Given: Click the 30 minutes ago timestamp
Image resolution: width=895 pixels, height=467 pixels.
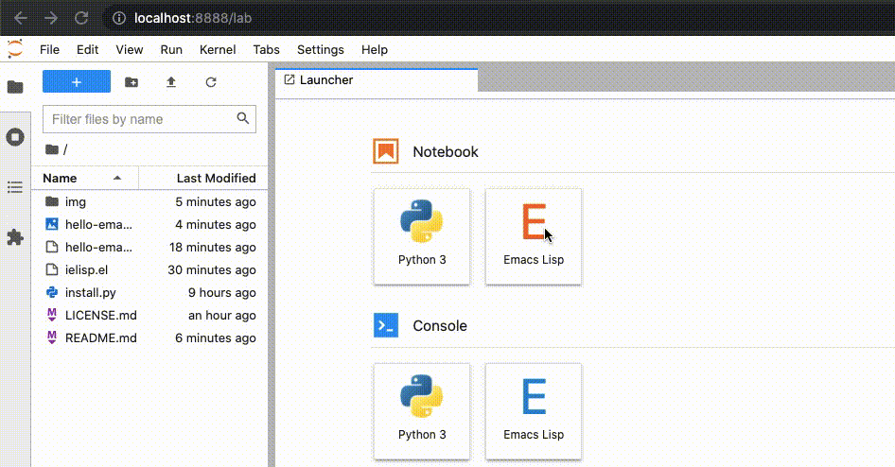Looking at the screenshot, I should coord(212,269).
